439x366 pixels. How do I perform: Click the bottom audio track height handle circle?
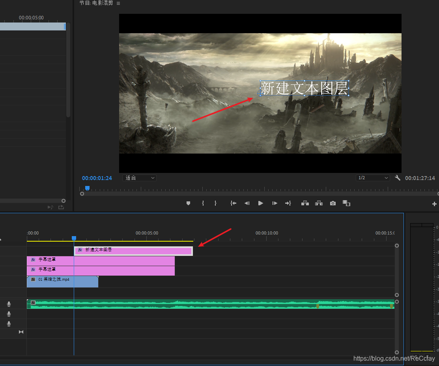coord(397,353)
